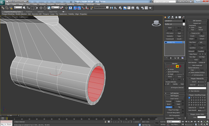
Task: Click the object color swatch
Action: (x=184, y=21)
